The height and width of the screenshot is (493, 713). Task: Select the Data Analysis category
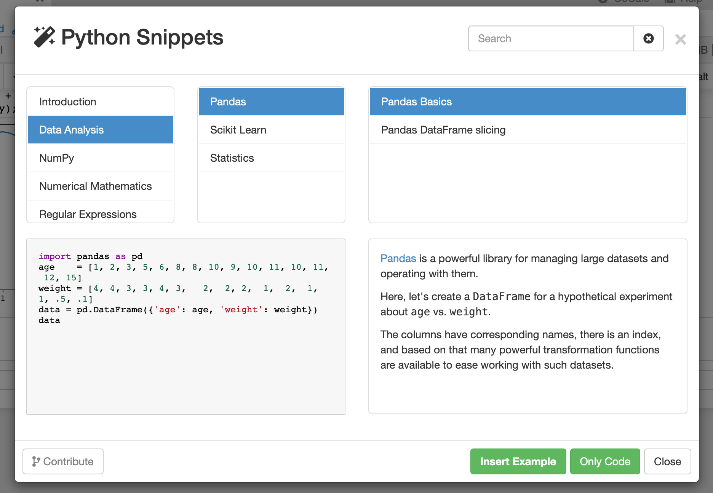click(100, 130)
